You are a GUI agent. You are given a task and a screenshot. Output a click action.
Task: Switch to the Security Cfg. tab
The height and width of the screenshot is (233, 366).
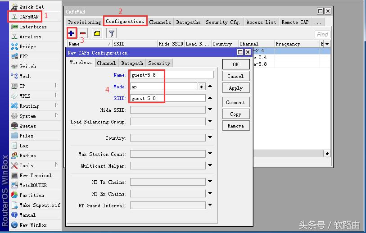(x=223, y=22)
